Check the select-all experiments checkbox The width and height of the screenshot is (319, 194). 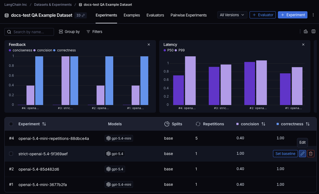tap(11, 124)
